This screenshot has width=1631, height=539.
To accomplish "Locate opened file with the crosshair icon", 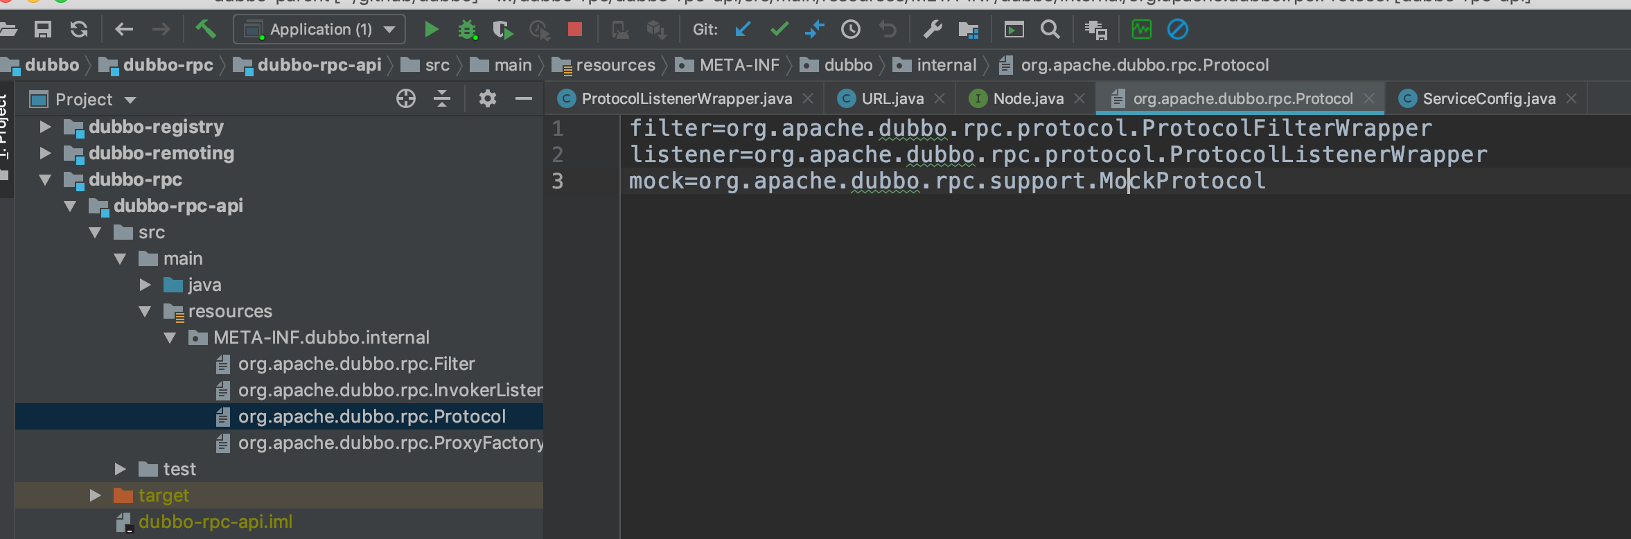I will click(406, 99).
